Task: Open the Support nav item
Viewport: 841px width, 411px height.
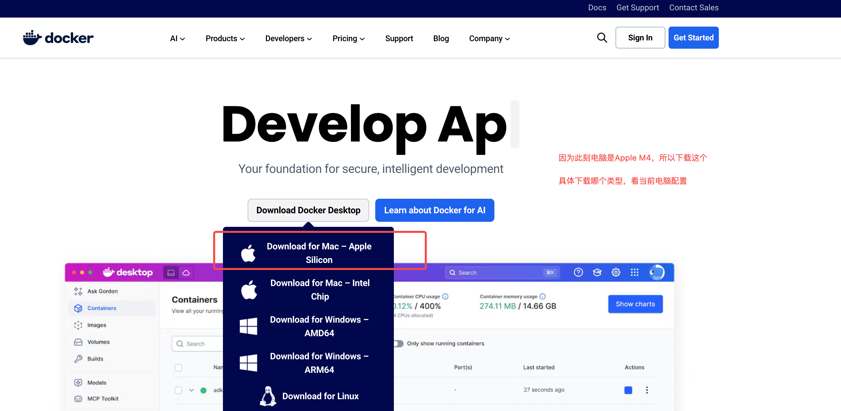Action: click(399, 38)
